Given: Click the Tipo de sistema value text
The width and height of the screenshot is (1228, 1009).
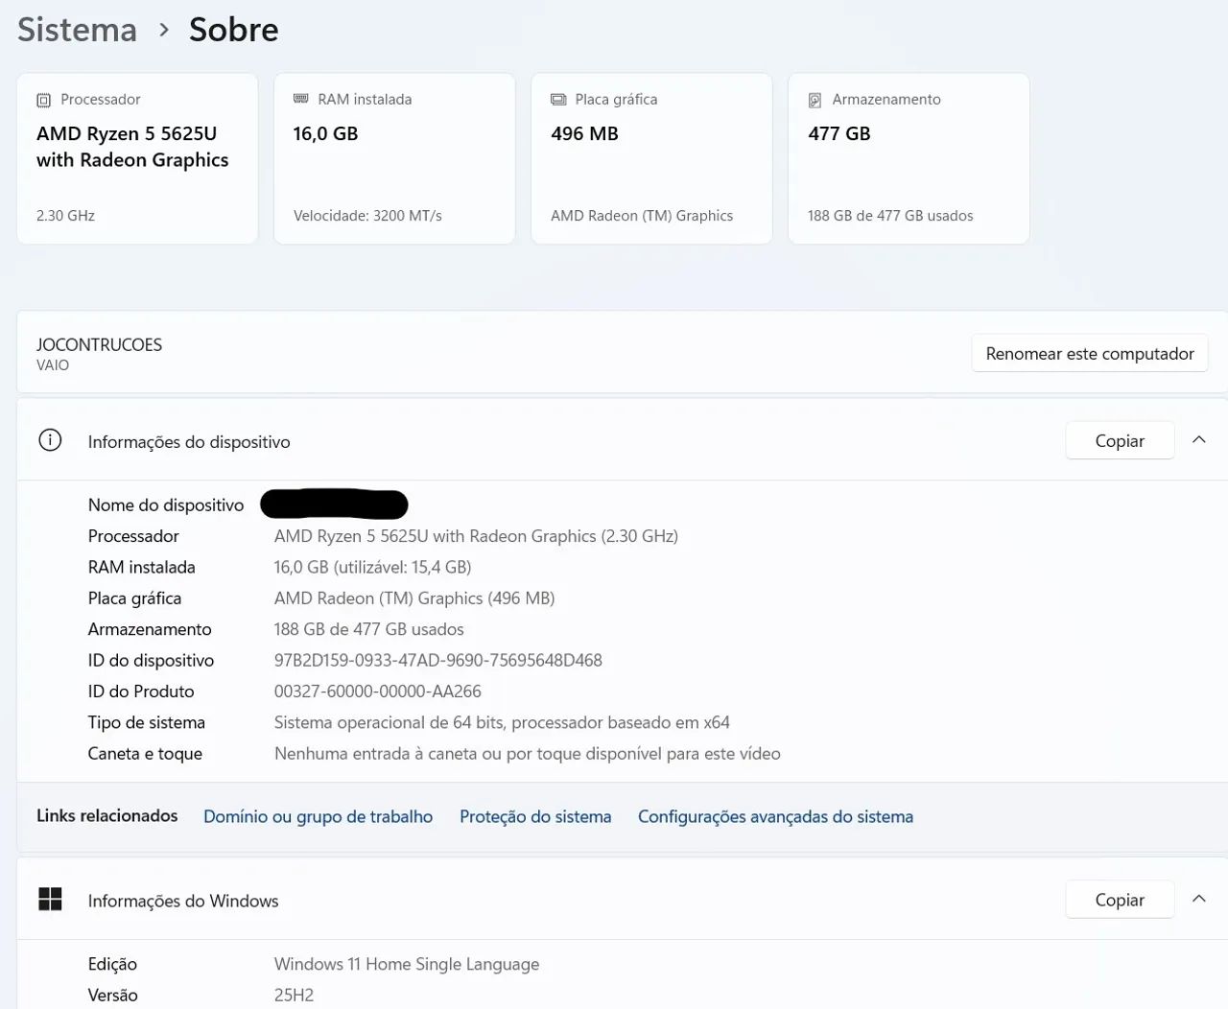Looking at the screenshot, I should (502, 722).
